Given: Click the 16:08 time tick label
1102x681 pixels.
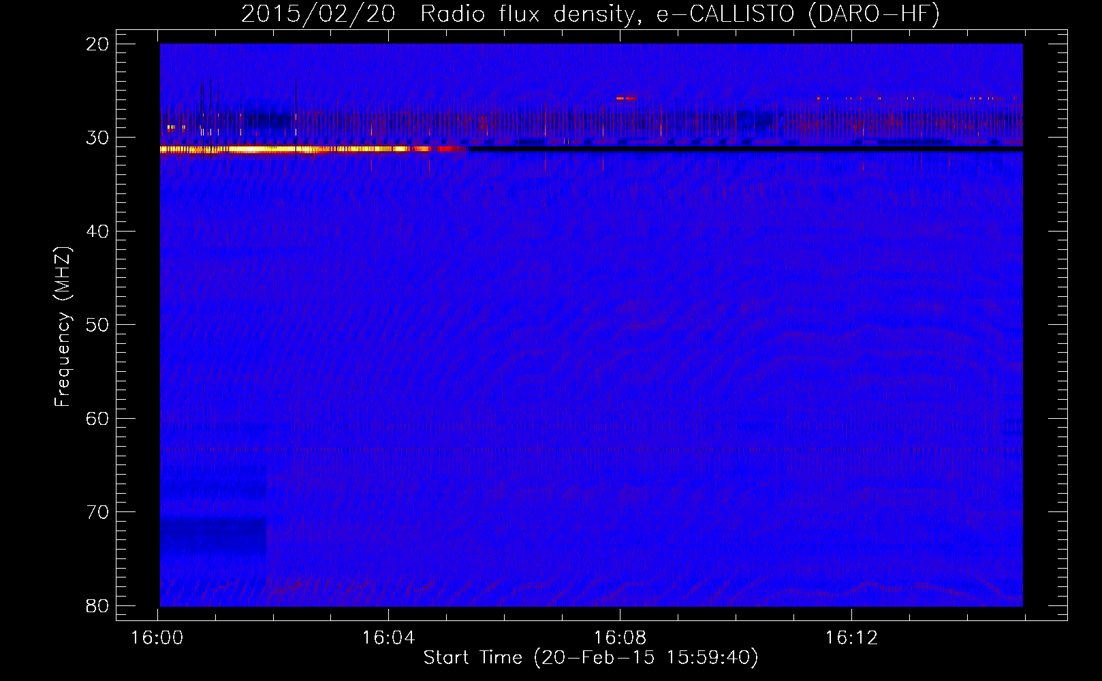Looking at the screenshot, I should (620, 638).
